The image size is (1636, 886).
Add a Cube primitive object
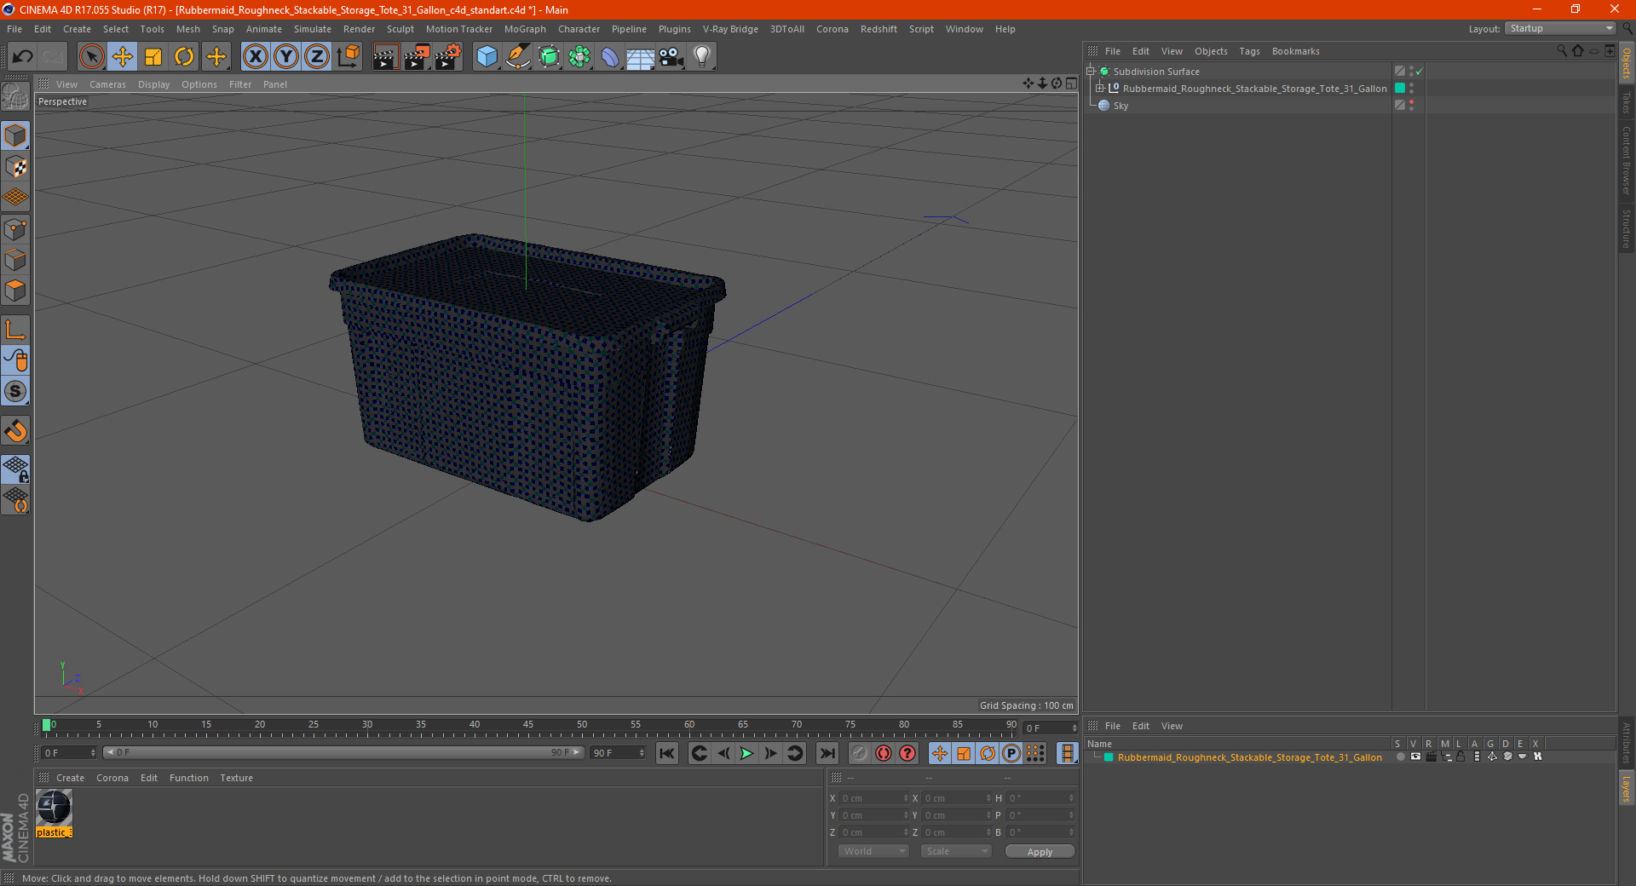(x=487, y=57)
